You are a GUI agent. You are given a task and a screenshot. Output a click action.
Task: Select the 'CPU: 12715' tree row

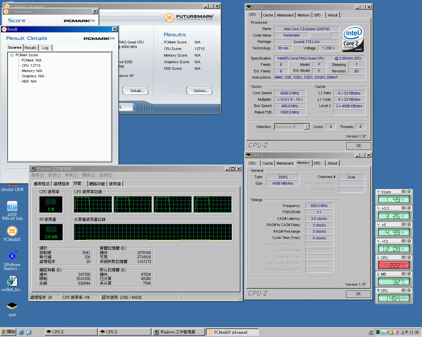tap(31, 65)
